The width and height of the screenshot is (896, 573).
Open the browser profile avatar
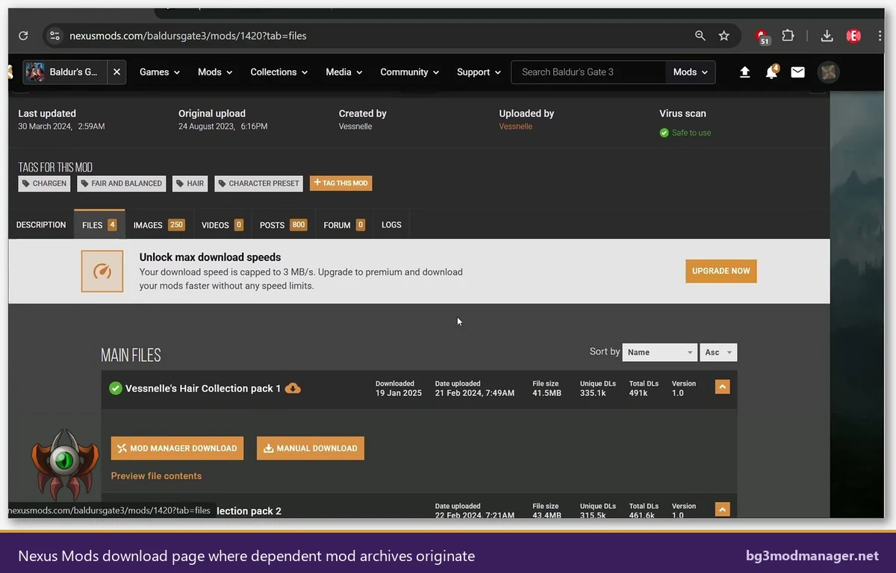click(853, 36)
